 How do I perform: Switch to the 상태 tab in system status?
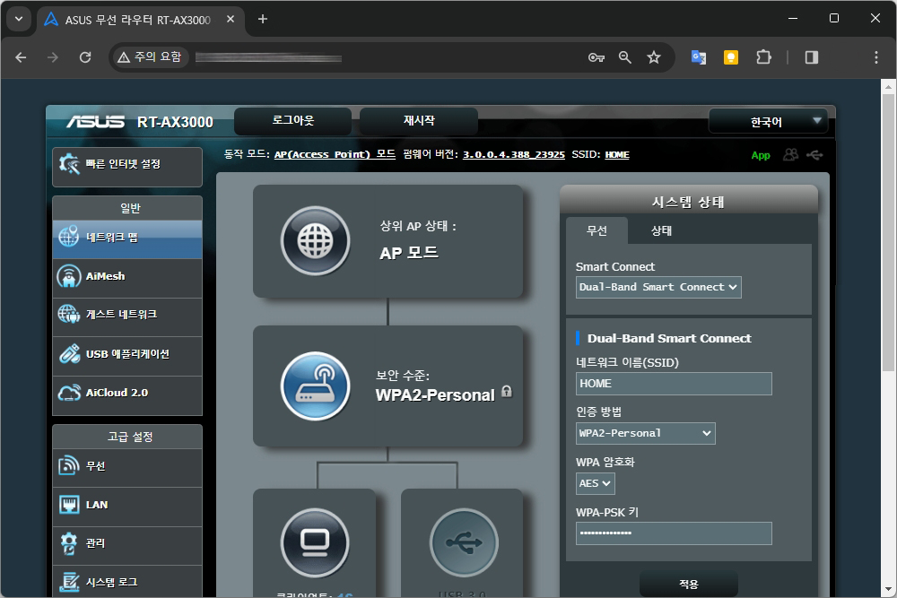661,230
